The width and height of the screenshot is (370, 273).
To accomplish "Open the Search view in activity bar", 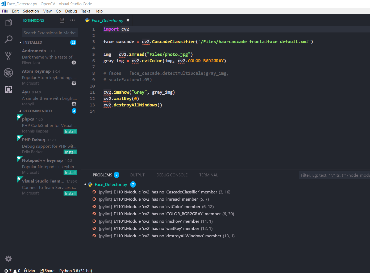I will 9,39.
